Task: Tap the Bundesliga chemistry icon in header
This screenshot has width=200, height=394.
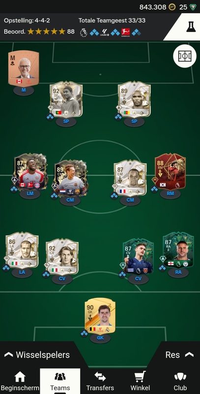Action: [x=126, y=33]
